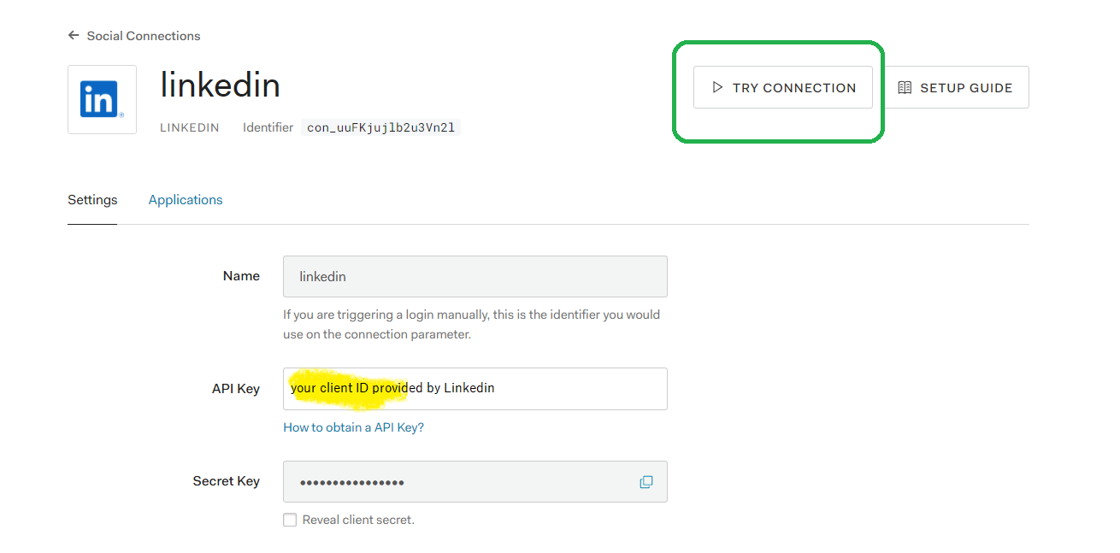Open the Settings tab

click(x=92, y=199)
